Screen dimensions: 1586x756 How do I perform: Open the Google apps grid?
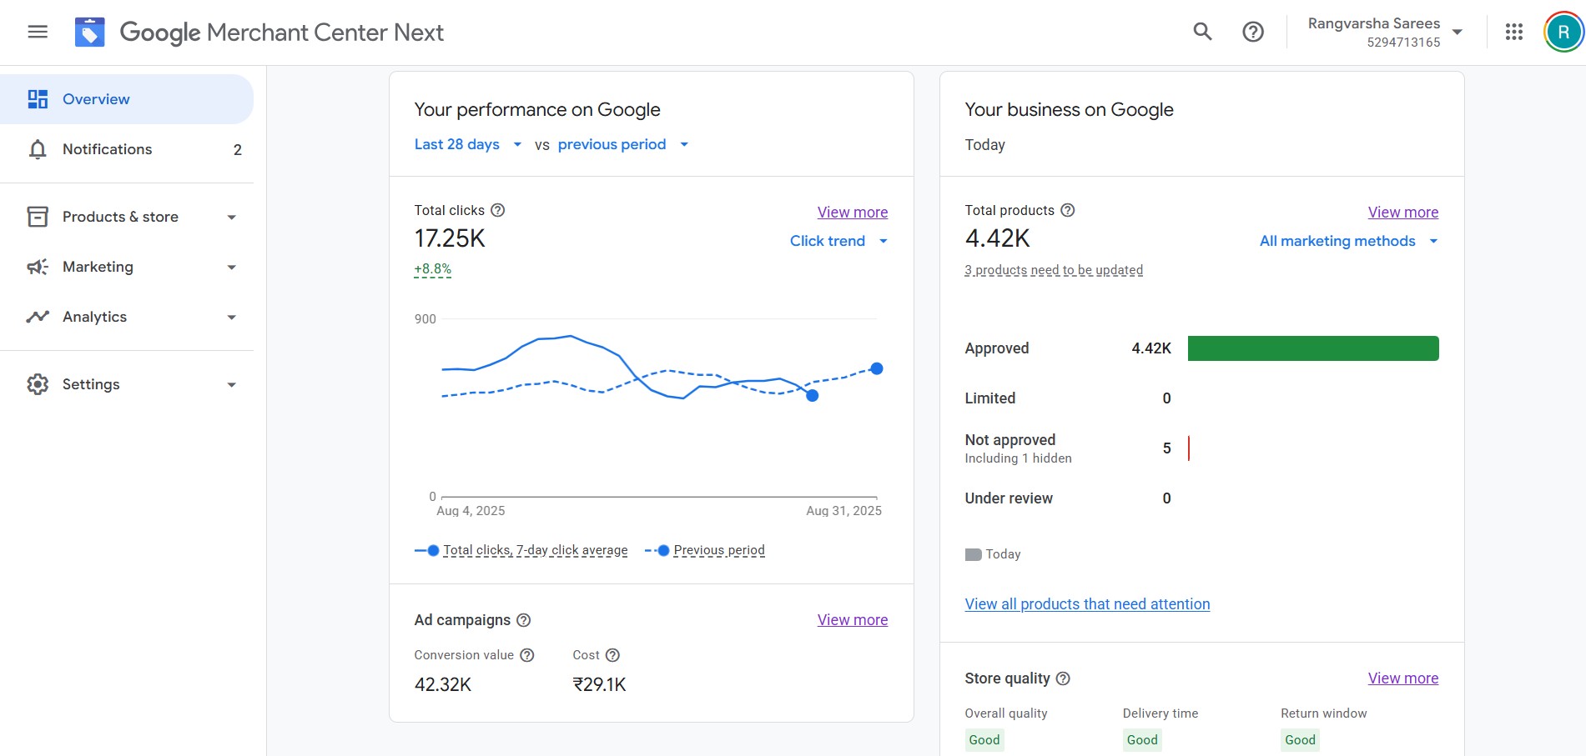tap(1513, 32)
